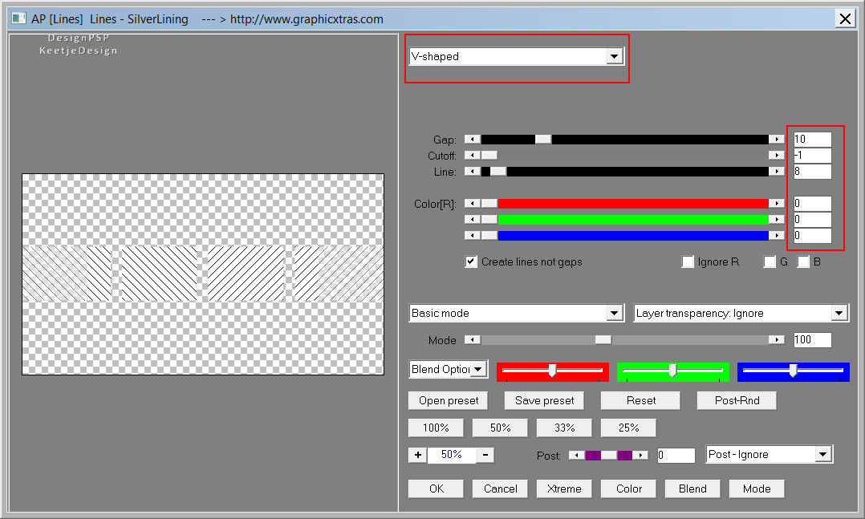This screenshot has width=865, height=519.
Task: Open the Post - Ignore dropdown
Action: (x=822, y=455)
